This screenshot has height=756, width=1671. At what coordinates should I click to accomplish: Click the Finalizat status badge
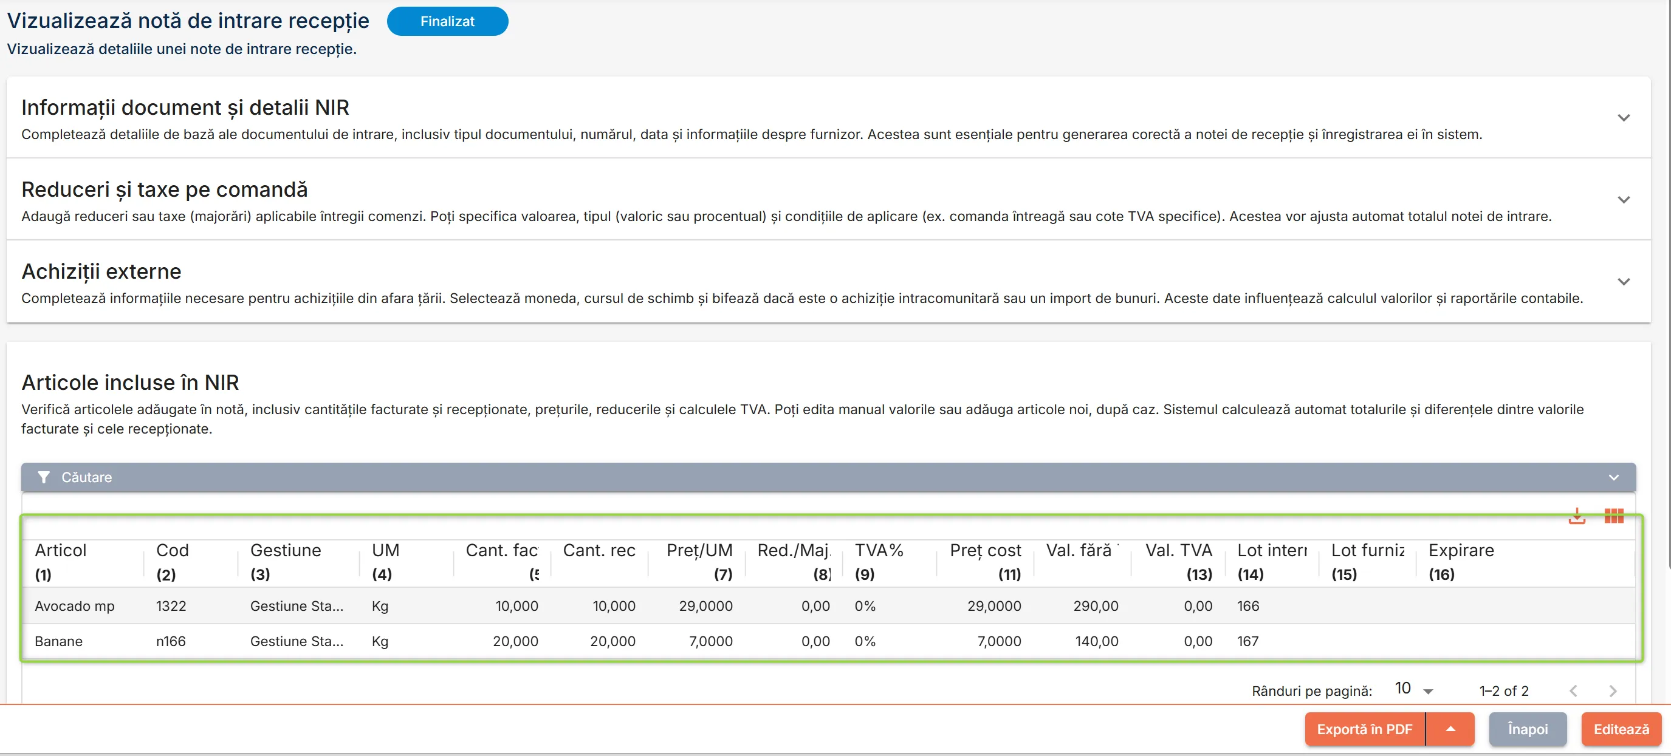point(448,21)
